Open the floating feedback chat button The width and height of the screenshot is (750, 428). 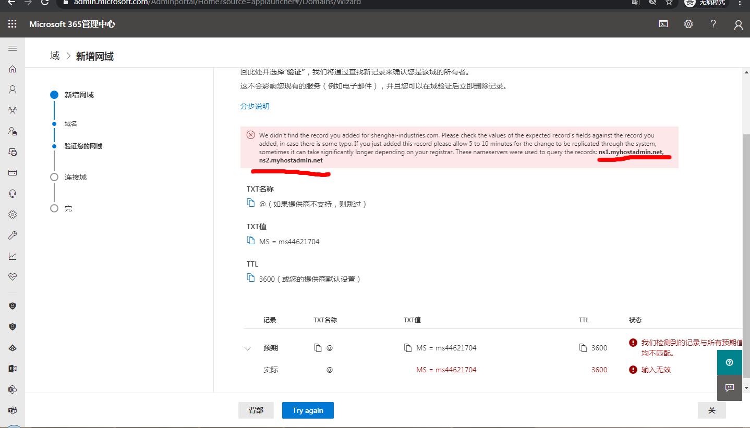click(x=729, y=387)
